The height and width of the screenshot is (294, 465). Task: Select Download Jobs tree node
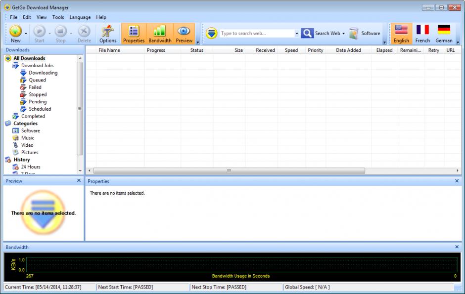(x=38, y=65)
